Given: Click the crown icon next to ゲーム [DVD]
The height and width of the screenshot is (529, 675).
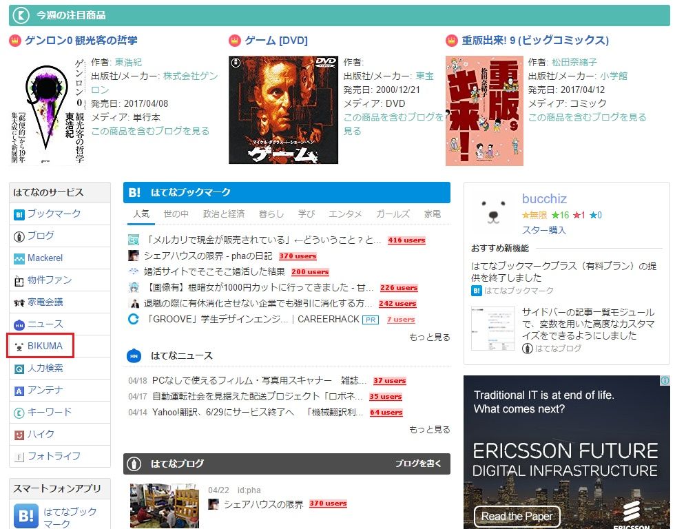Looking at the screenshot, I should pyautogui.click(x=235, y=41).
